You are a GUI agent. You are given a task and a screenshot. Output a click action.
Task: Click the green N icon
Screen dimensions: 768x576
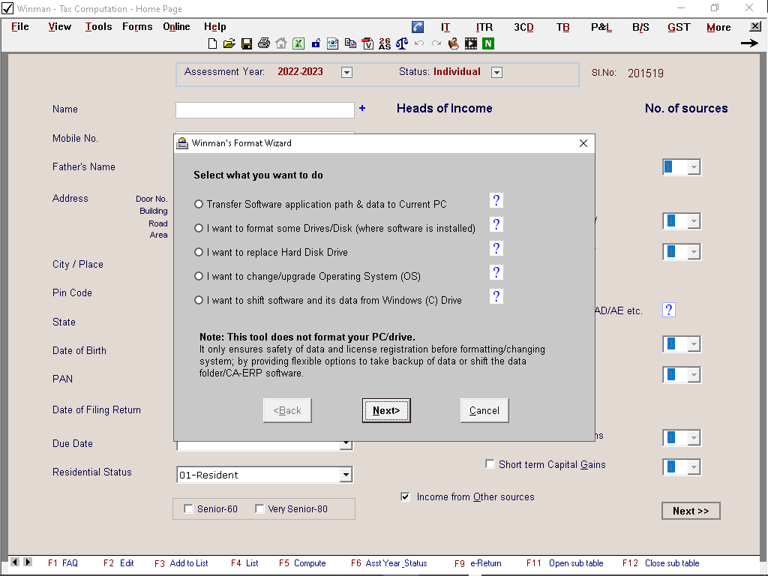tap(488, 43)
